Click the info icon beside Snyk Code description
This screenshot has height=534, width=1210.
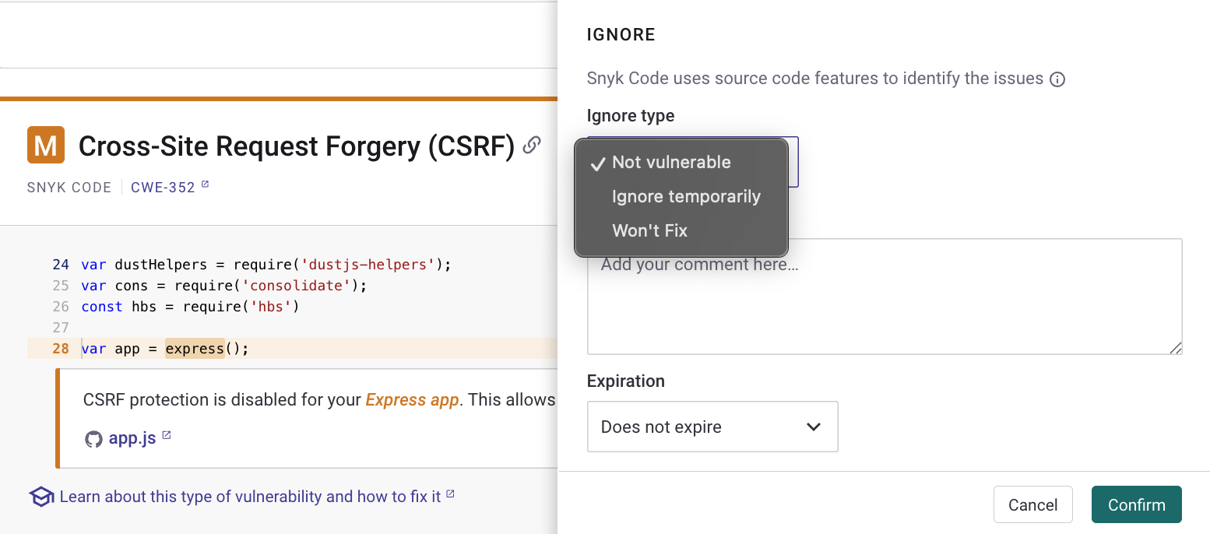pyautogui.click(x=1057, y=79)
